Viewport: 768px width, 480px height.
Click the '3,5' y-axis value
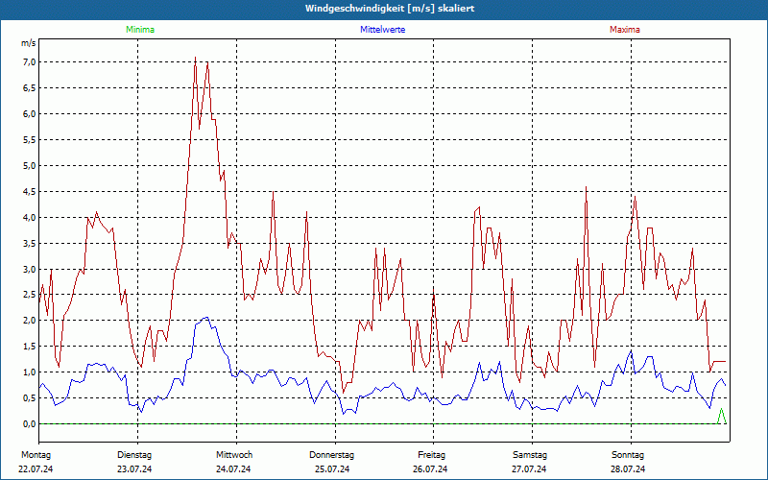click(30, 243)
